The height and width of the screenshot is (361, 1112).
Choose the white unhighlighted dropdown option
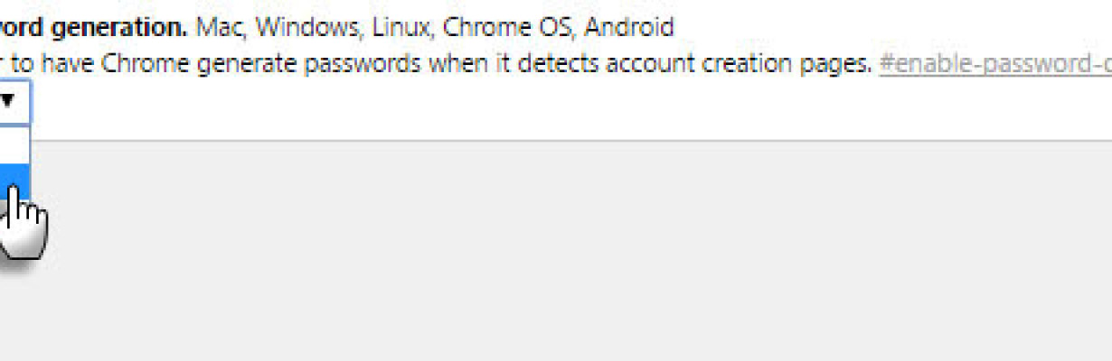tap(14, 144)
